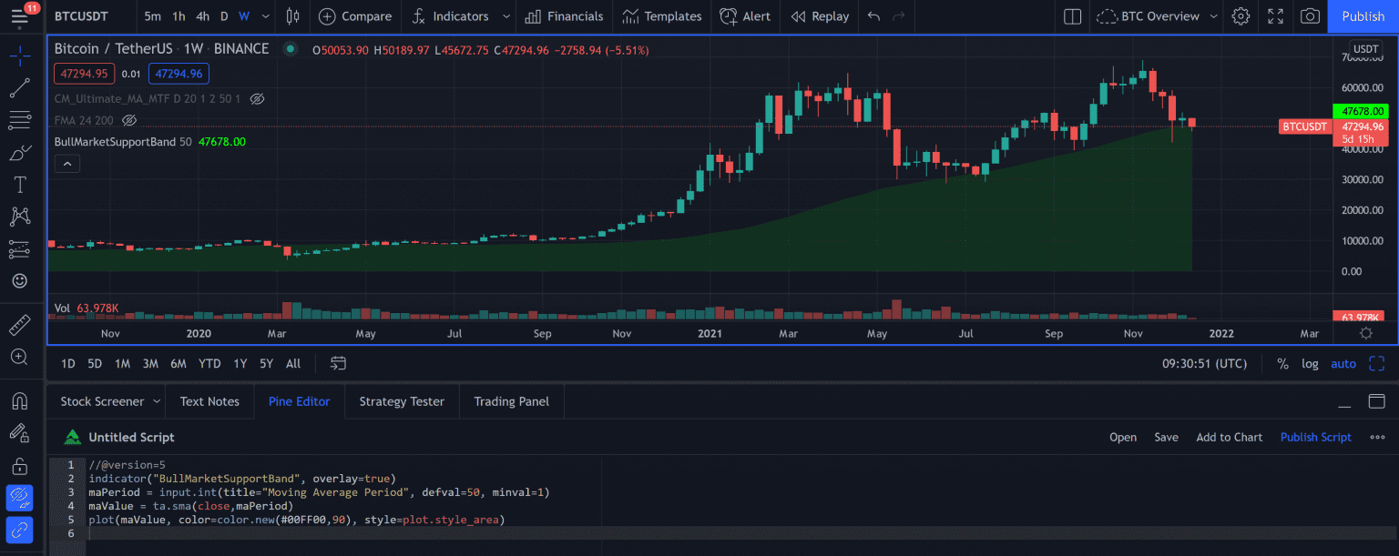Click the blue Publish button
This screenshot has height=556, width=1399.
(x=1363, y=16)
